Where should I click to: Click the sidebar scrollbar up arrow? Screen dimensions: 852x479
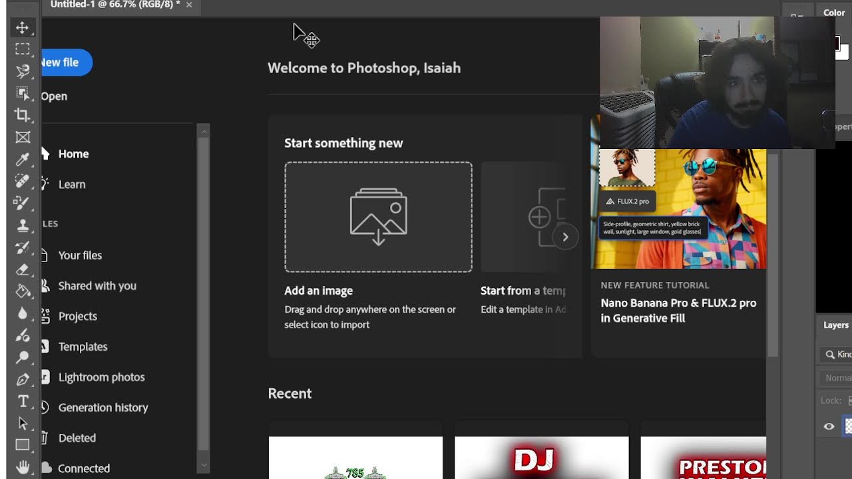[x=204, y=132]
